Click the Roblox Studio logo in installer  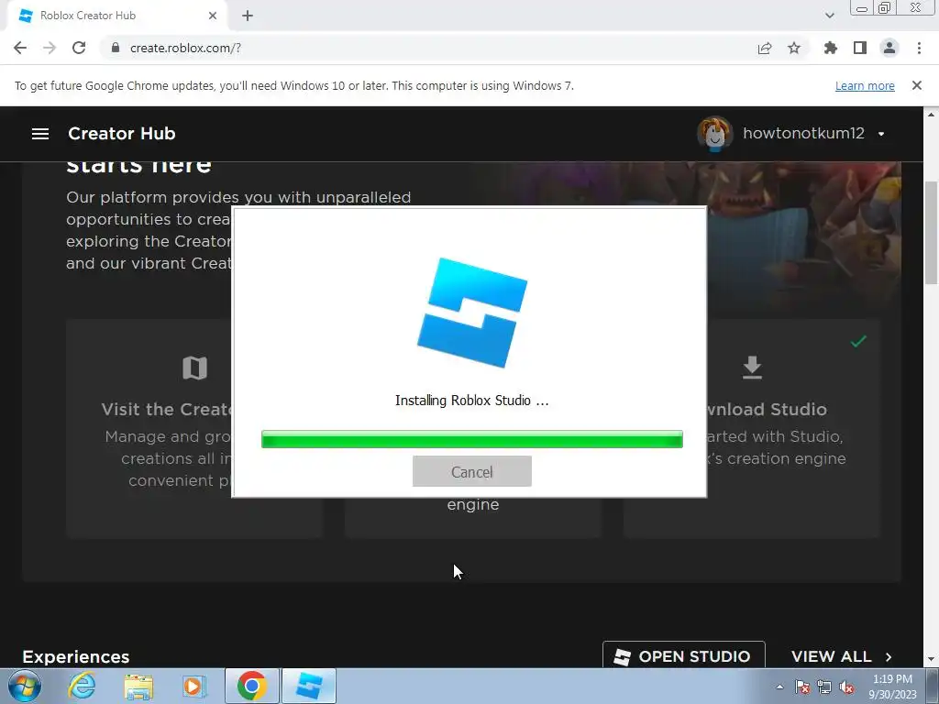coord(472,313)
